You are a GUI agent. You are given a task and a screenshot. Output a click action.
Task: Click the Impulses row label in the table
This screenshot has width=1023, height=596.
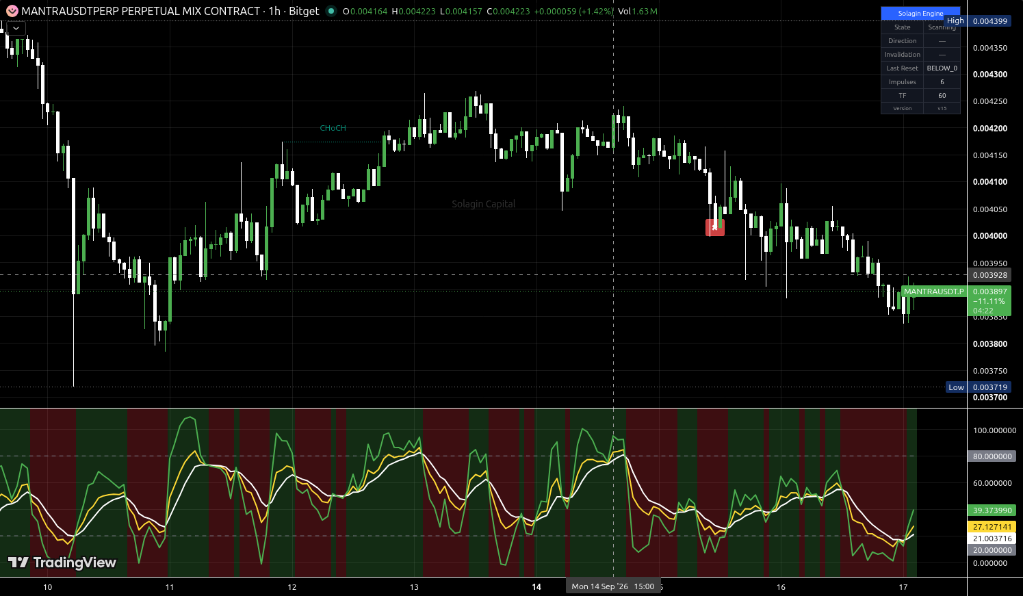(902, 82)
